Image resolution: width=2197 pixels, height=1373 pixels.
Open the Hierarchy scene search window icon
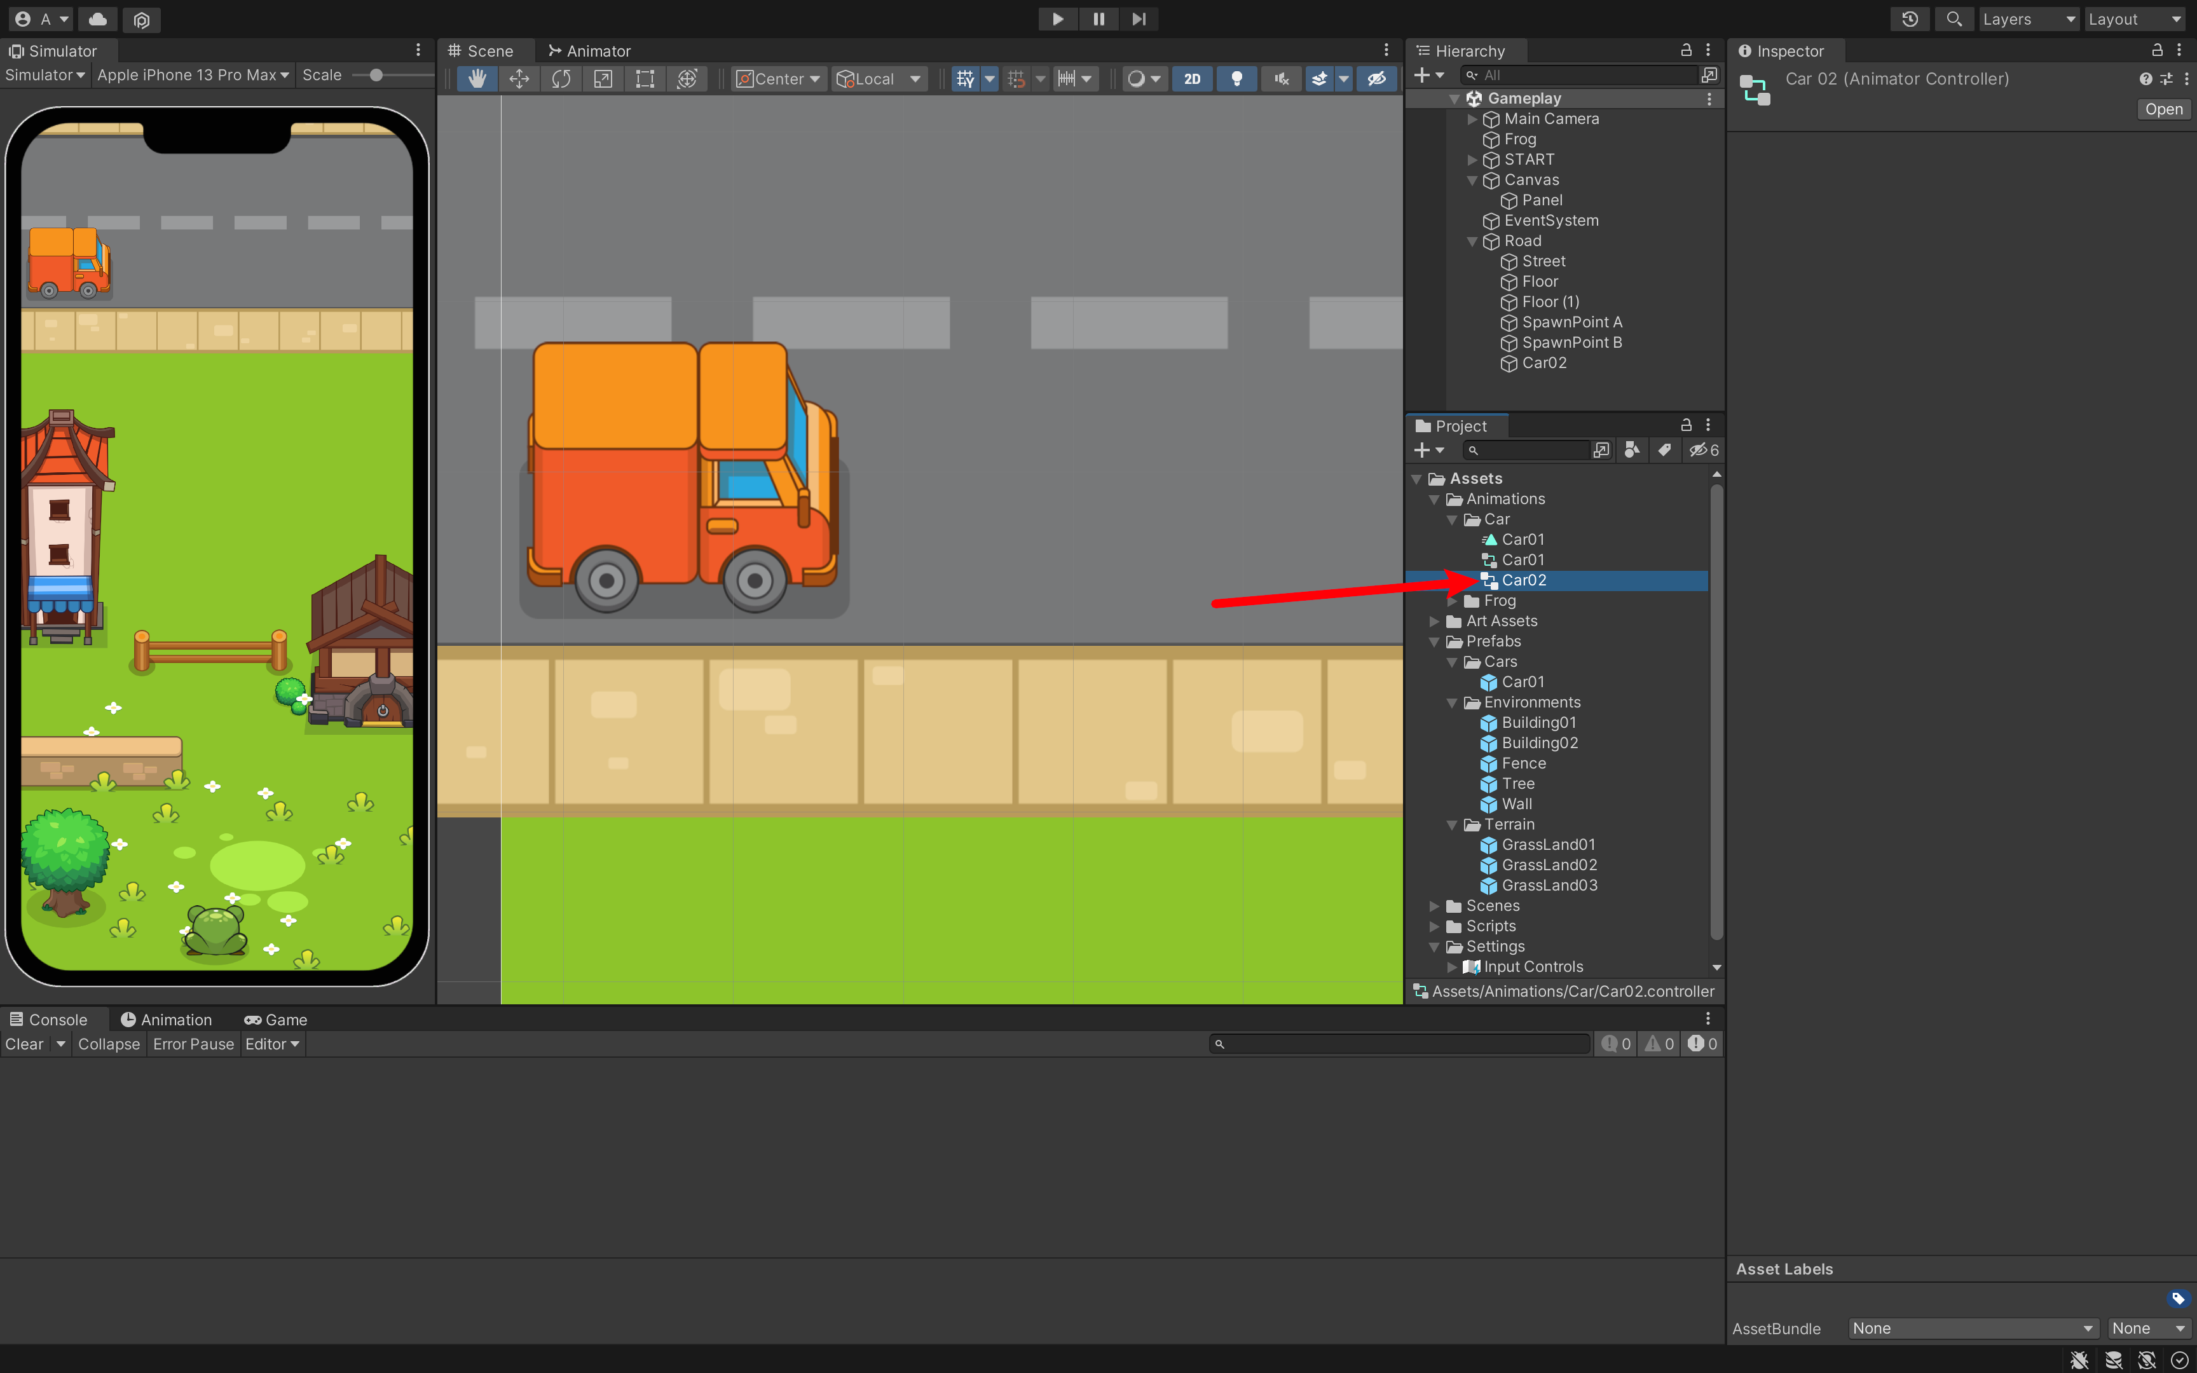pyautogui.click(x=1709, y=74)
